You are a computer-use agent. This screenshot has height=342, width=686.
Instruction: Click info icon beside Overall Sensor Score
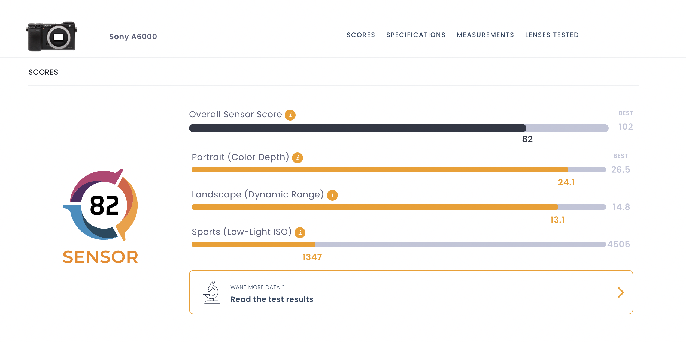click(290, 115)
